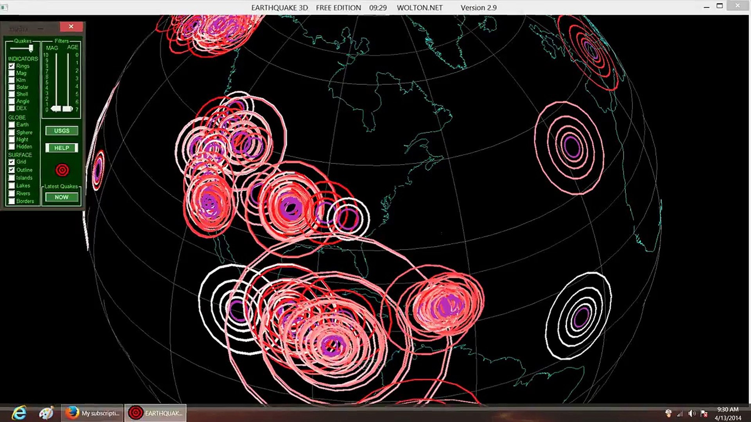This screenshot has height=422, width=751.
Task: Enable the Islands surface checkbox
Action: point(12,178)
